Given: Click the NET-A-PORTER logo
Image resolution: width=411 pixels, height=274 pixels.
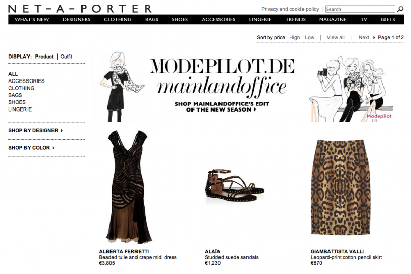Looking at the screenshot, I should pyautogui.click(x=80, y=9).
